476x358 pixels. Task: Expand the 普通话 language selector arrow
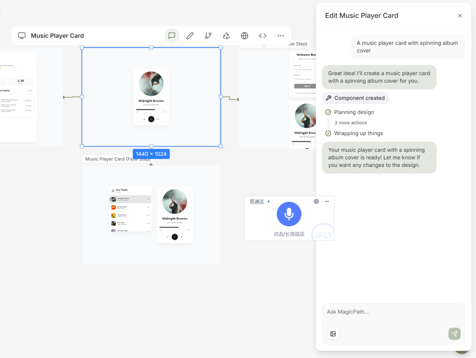pos(269,201)
